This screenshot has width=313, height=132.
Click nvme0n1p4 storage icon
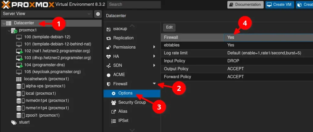click(20, 101)
